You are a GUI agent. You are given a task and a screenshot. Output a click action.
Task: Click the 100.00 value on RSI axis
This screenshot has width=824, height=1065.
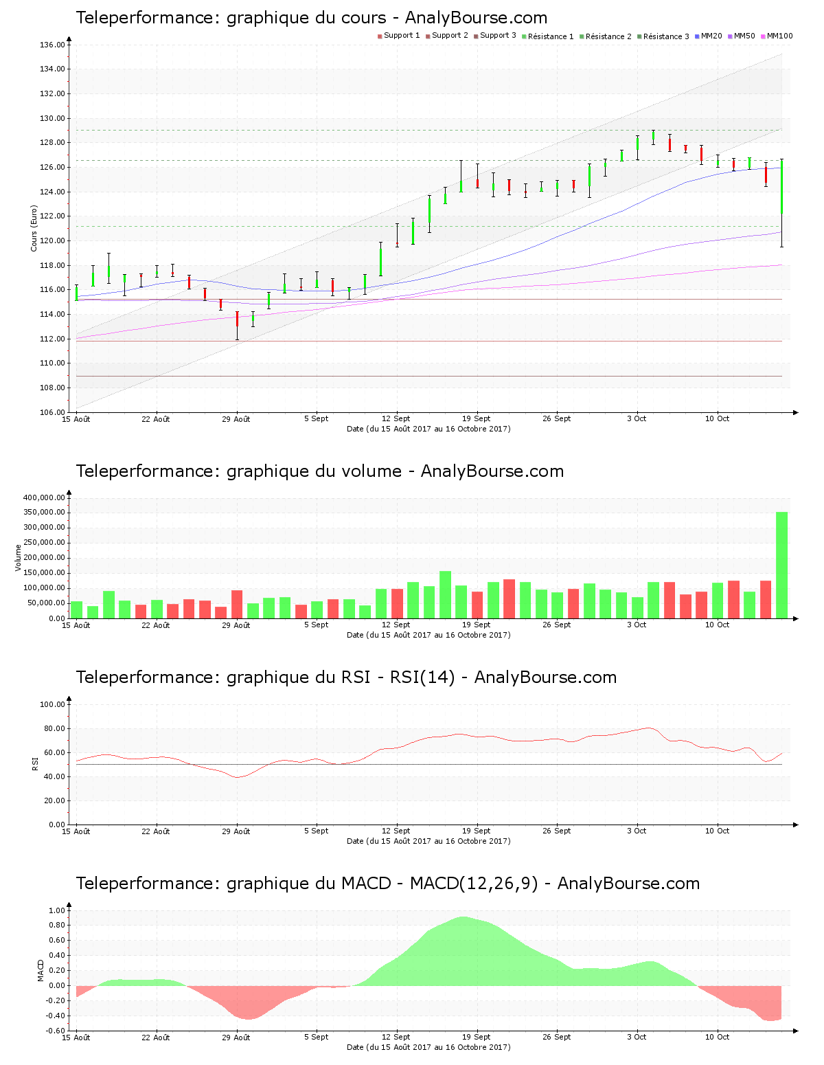tap(52, 704)
